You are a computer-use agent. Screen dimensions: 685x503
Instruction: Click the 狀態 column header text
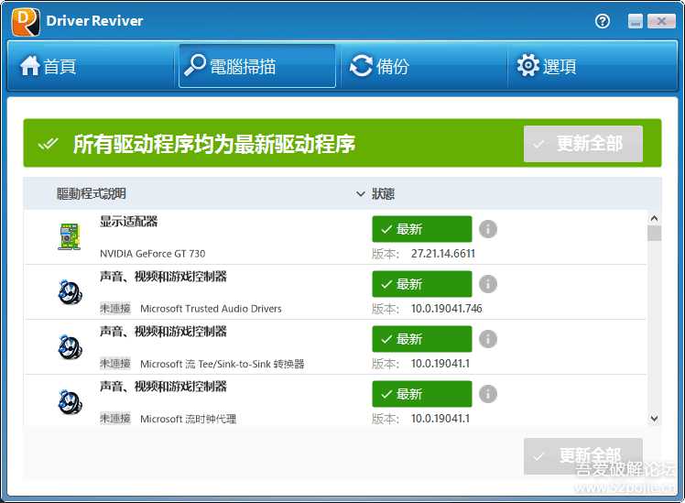(383, 193)
